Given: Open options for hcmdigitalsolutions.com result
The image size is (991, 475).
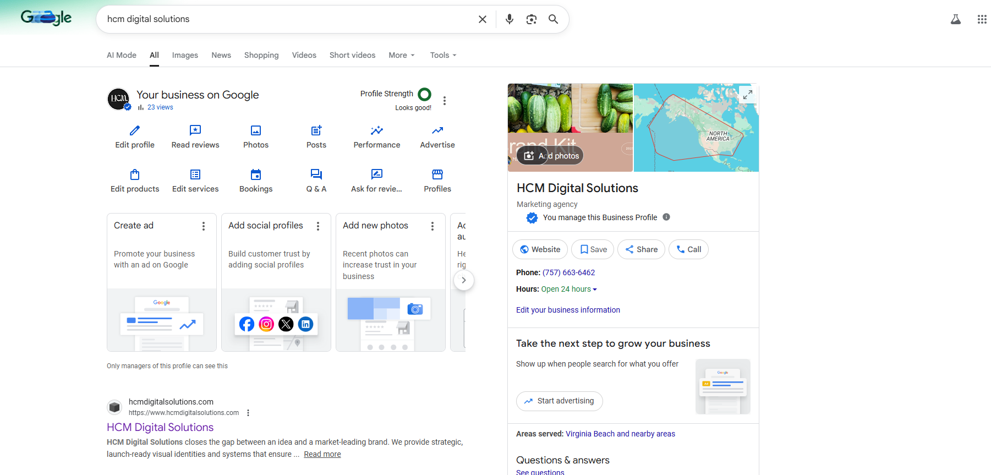Looking at the screenshot, I should point(248,413).
